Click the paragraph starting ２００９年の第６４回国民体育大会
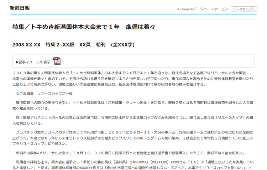 click(x=133, y=79)
